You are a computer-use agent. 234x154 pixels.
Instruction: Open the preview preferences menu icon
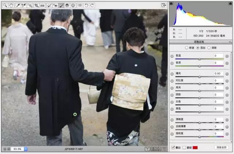pyautogui.click(x=164, y=149)
